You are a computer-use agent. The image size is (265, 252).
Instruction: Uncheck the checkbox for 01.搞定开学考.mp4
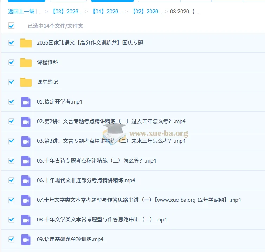[12, 102]
